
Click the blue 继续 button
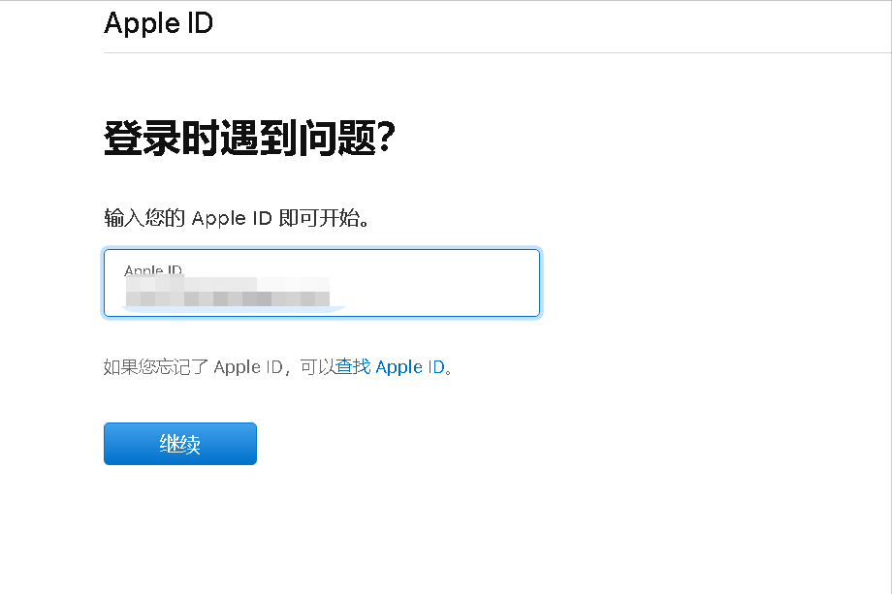coord(180,444)
